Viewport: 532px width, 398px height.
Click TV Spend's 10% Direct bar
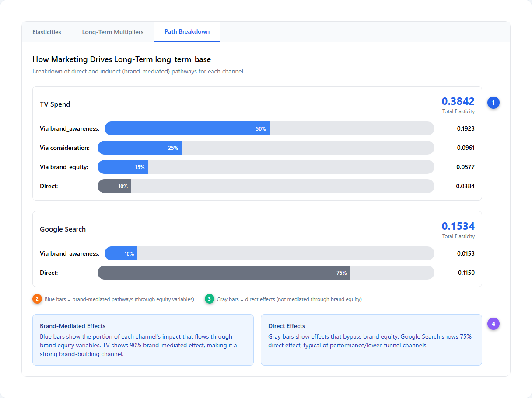tap(114, 186)
